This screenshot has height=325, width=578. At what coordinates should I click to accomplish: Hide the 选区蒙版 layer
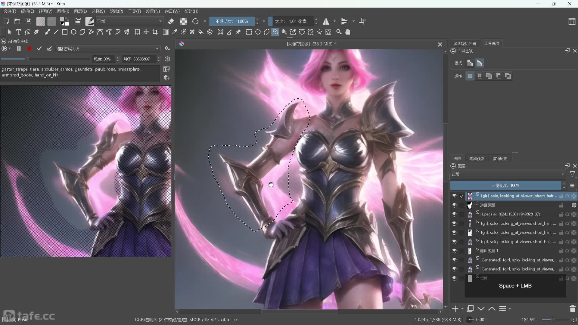point(454,205)
